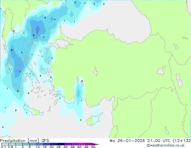Screen dimensions: 191x148
Task: Click the 2–5 mm legend swatch
Action: [26, 144]
